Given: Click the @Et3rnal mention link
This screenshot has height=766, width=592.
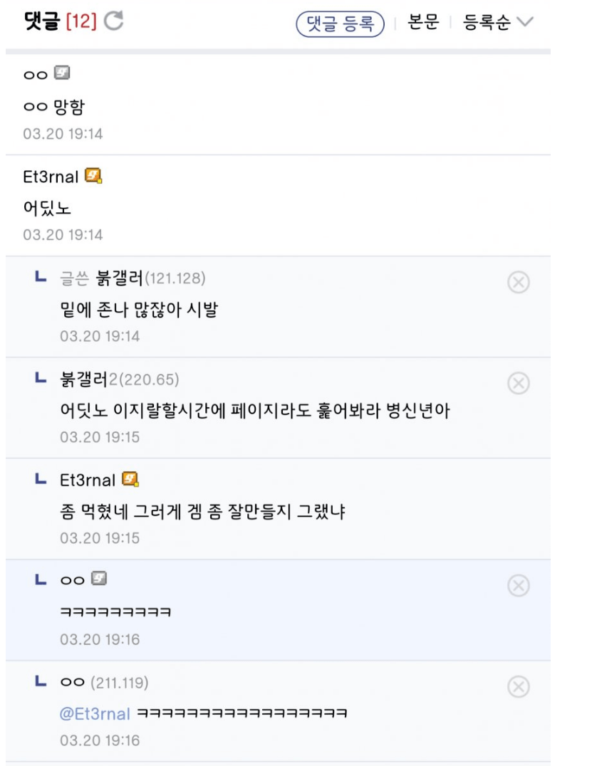Looking at the screenshot, I should point(95,713).
